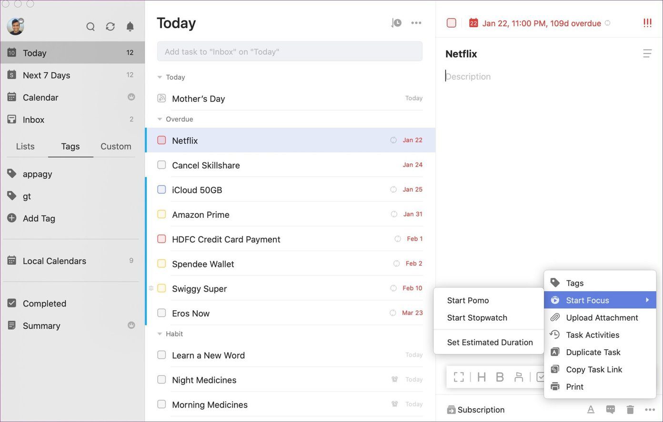663x422 pixels.
Task: Apply bold format B icon
Action: pos(500,377)
